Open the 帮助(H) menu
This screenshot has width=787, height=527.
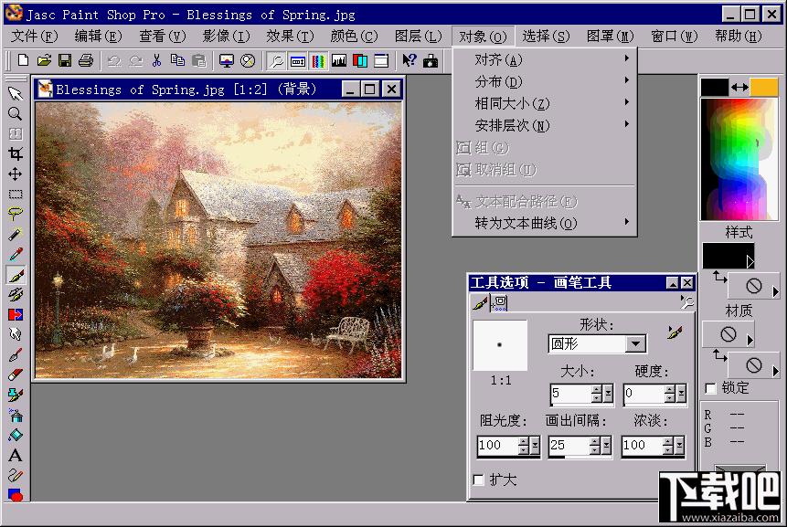tap(739, 37)
